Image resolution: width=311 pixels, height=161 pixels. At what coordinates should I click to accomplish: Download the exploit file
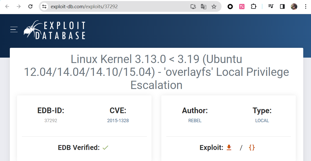point(229,147)
